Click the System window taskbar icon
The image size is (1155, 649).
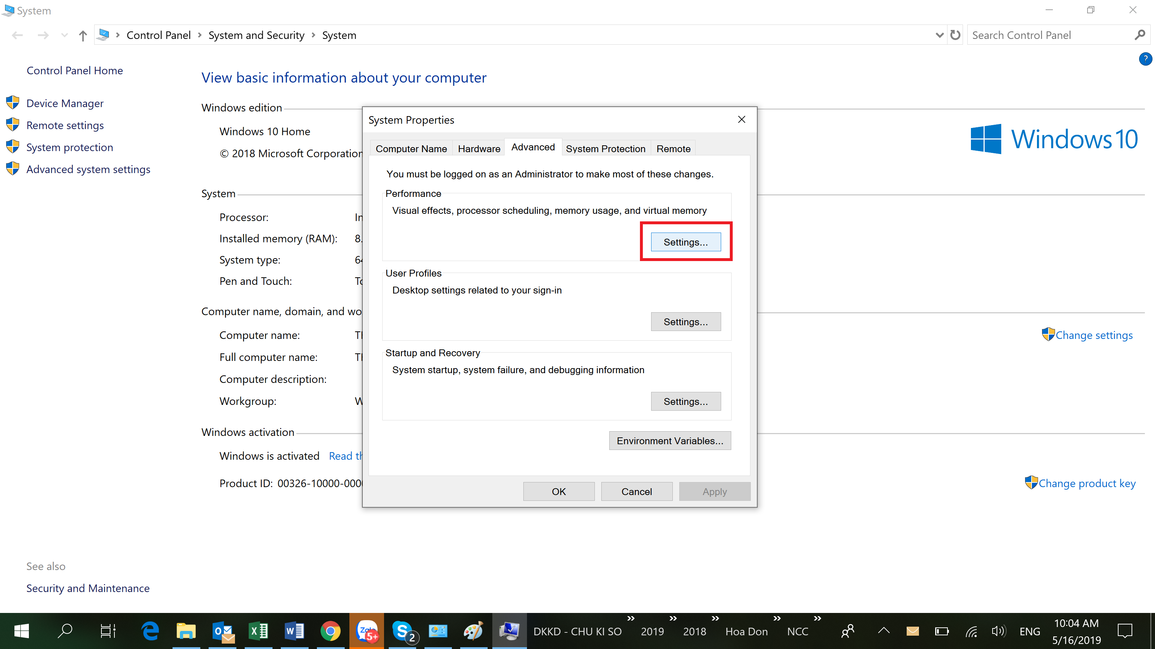click(509, 631)
